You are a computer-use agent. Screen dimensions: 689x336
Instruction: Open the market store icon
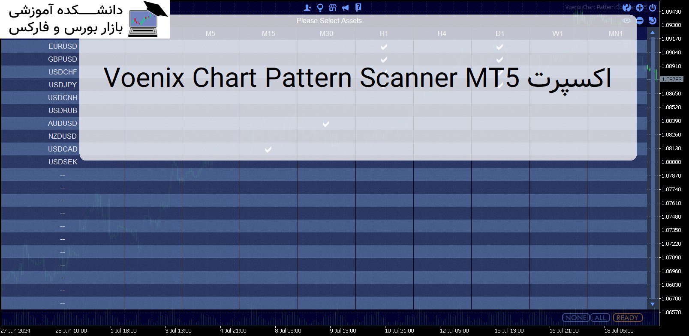333,8
